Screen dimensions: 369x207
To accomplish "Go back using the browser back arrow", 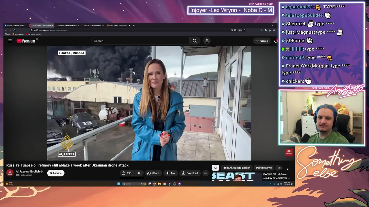I will click(x=6, y=30).
